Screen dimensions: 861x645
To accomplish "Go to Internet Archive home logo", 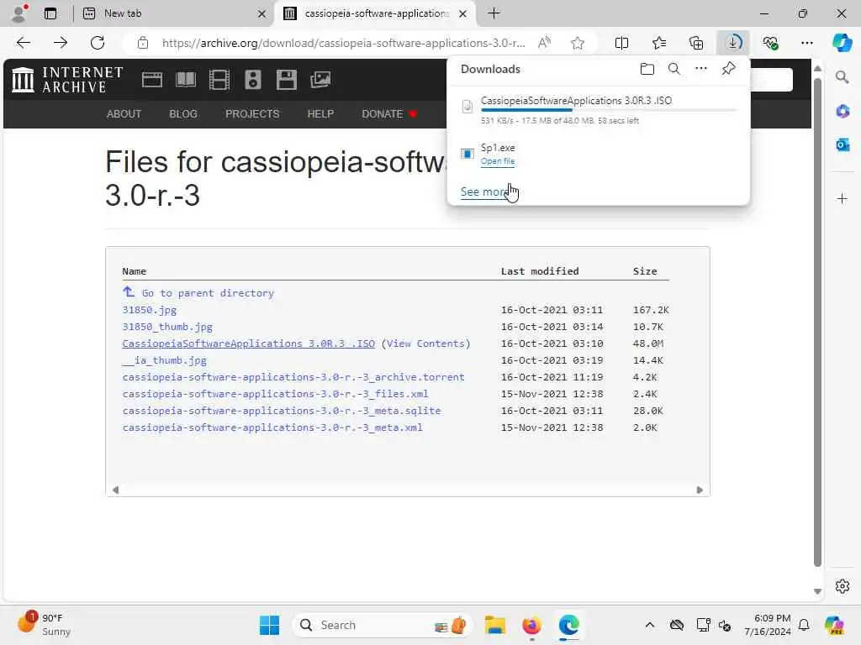I will [x=67, y=80].
